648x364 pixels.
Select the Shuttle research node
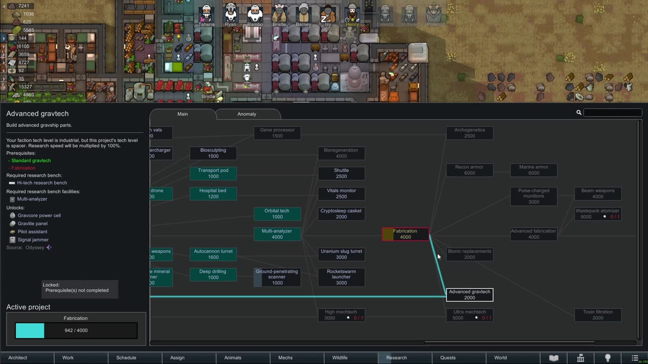click(x=341, y=173)
